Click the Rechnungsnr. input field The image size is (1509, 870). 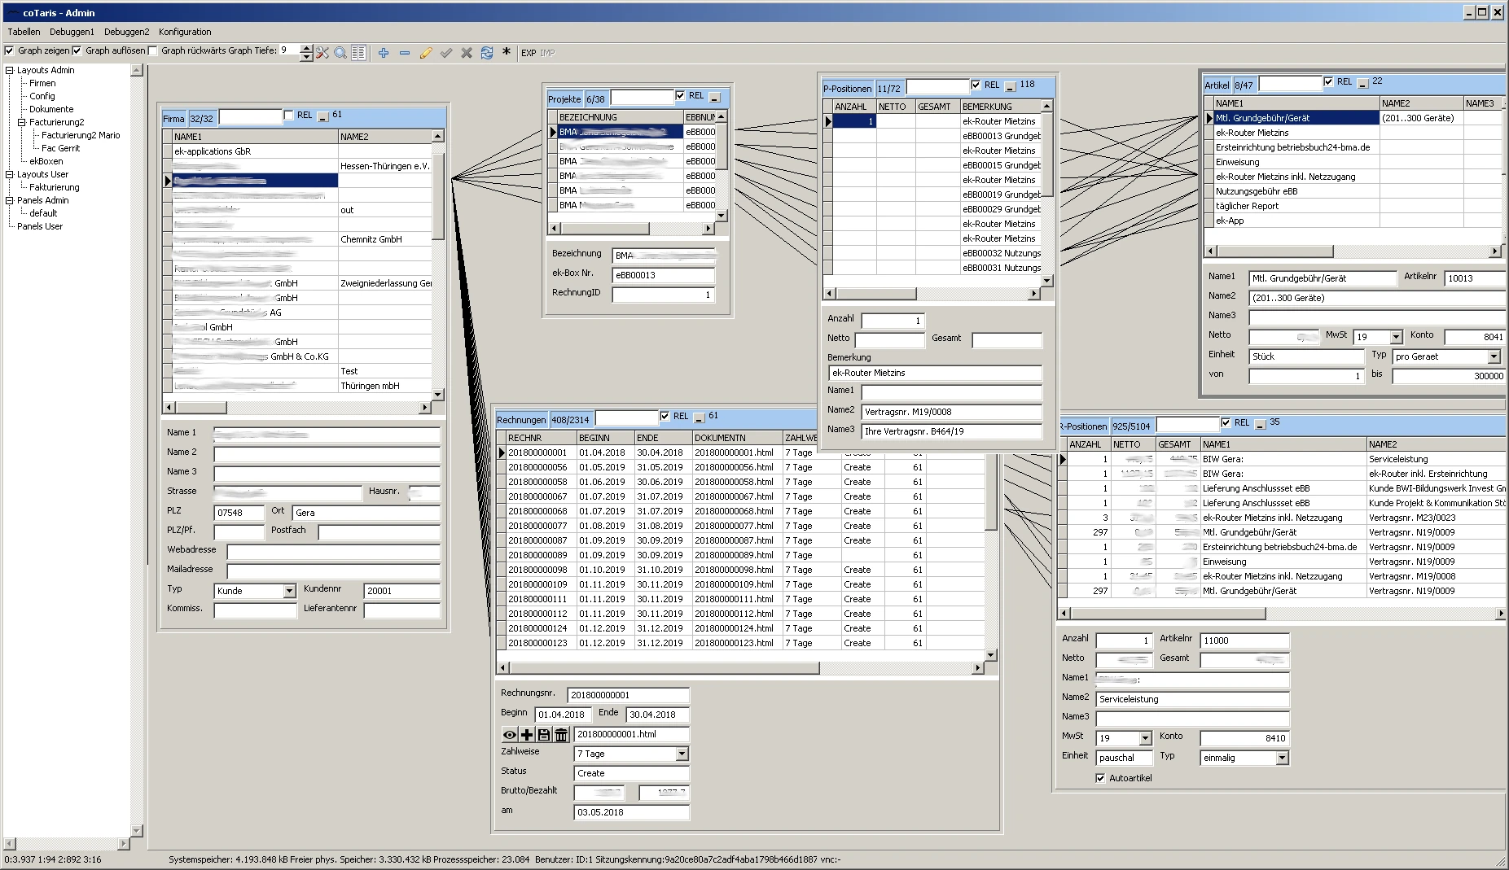pos(628,695)
